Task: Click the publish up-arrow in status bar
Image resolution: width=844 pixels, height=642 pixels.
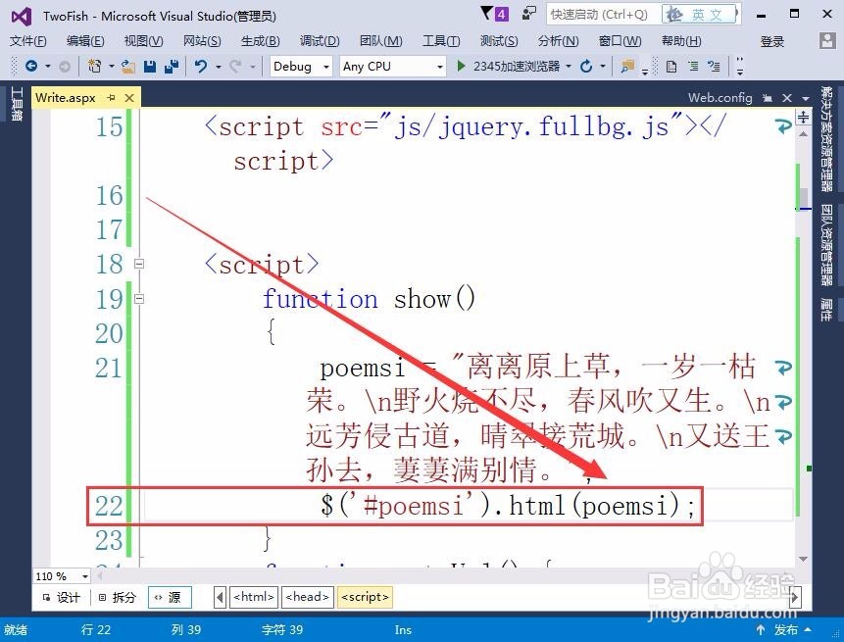Action: (x=761, y=629)
